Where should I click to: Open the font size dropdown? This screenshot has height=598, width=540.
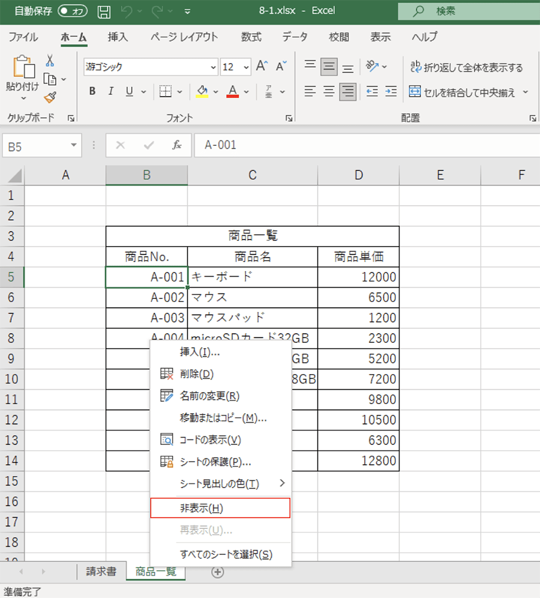click(x=246, y=67)
